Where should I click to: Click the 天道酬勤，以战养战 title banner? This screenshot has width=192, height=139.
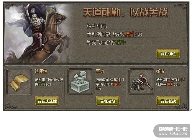(125, 13)
